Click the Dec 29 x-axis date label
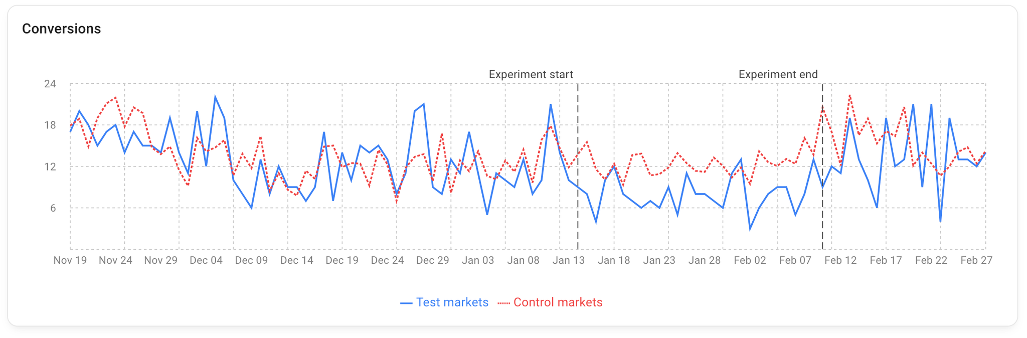The width and height of the screenshot is (1027, 338). click(x=433, y=260)
